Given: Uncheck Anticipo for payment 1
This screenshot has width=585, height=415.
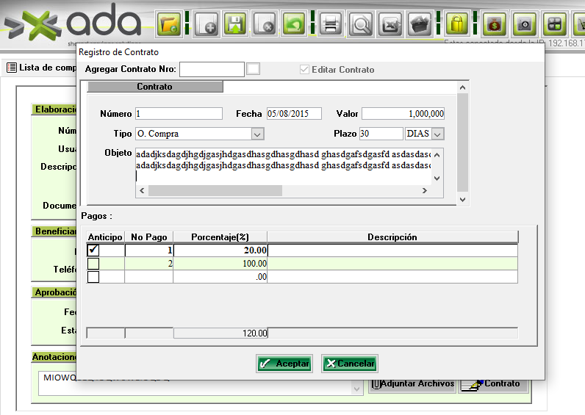Looking at the screenshot, I should [x=93, y=250].
